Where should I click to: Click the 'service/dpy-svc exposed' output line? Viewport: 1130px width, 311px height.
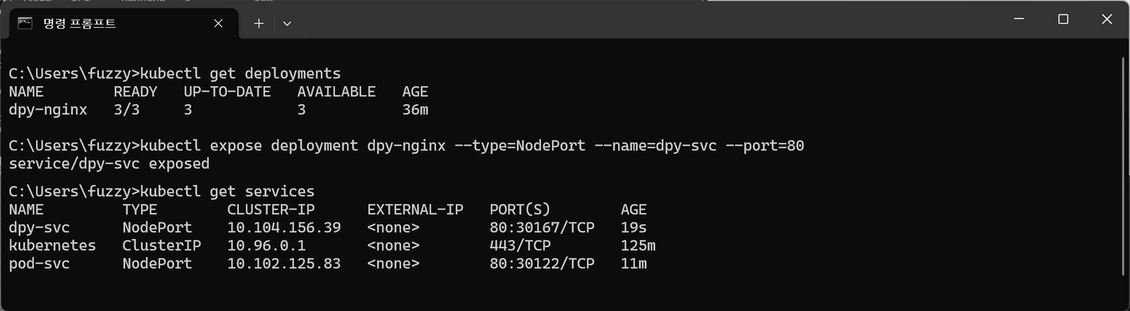[x=109, y=164]
